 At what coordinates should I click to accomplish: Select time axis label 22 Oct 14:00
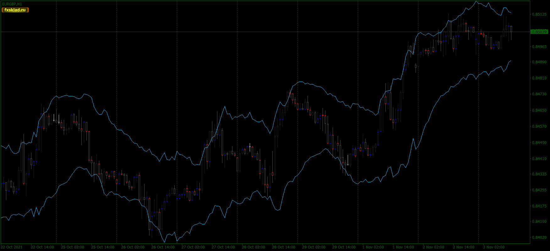pyautogui.click(x=42, y=247)
